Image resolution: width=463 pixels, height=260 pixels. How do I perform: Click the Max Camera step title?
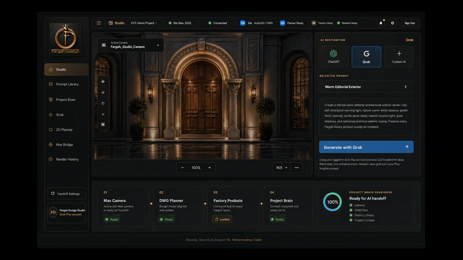tap(115, 201)
